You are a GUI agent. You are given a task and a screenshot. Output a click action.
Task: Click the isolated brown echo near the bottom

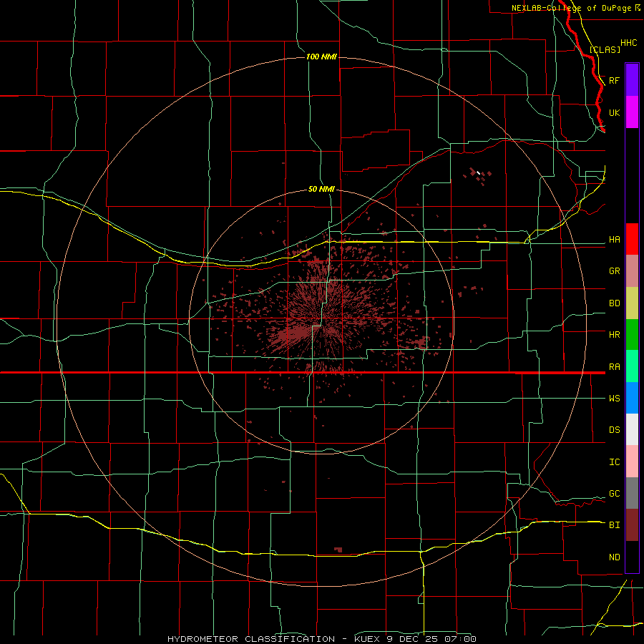(338, 550)
